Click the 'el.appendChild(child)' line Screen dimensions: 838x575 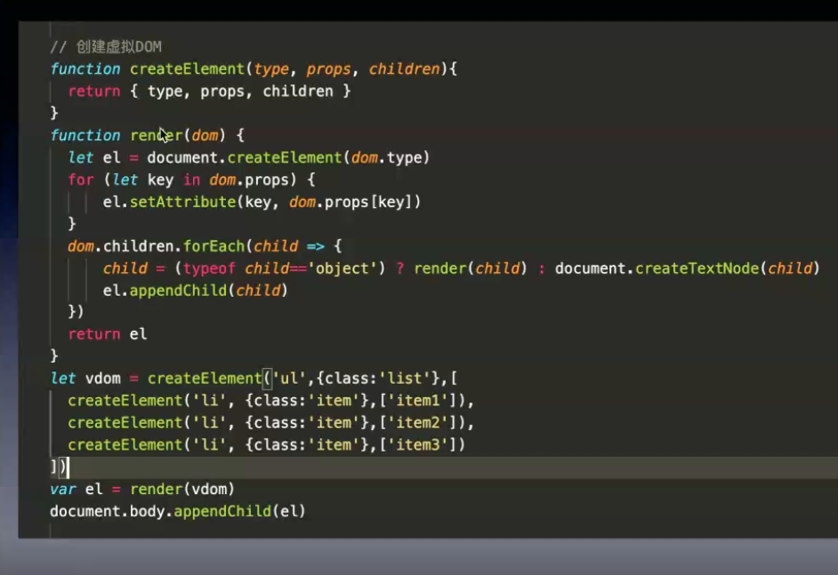(196, 291)
